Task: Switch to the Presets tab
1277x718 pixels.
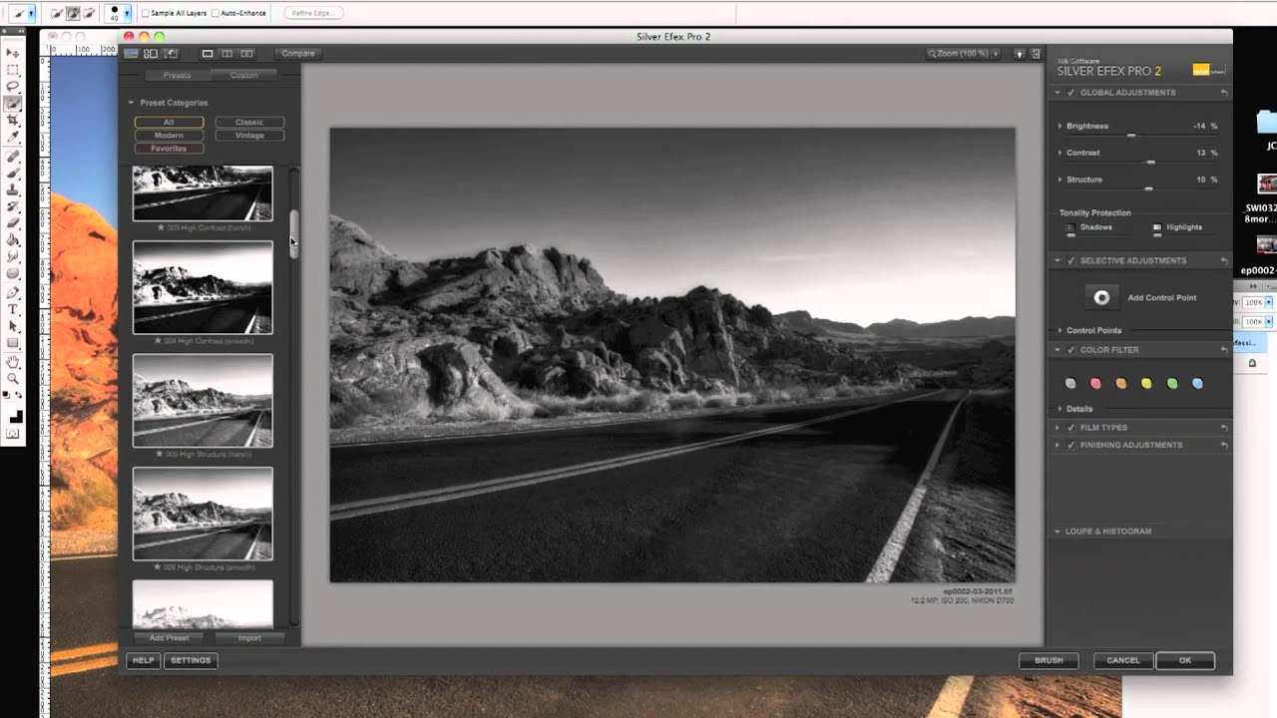Action: pyautogui.click(x=177, y=76)
